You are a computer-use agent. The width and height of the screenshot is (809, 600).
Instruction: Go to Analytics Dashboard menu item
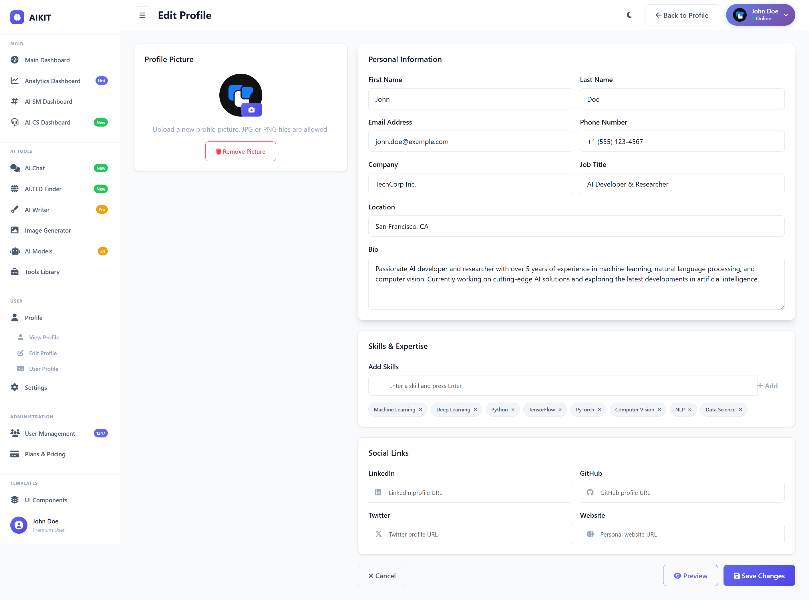coord(52,81)
